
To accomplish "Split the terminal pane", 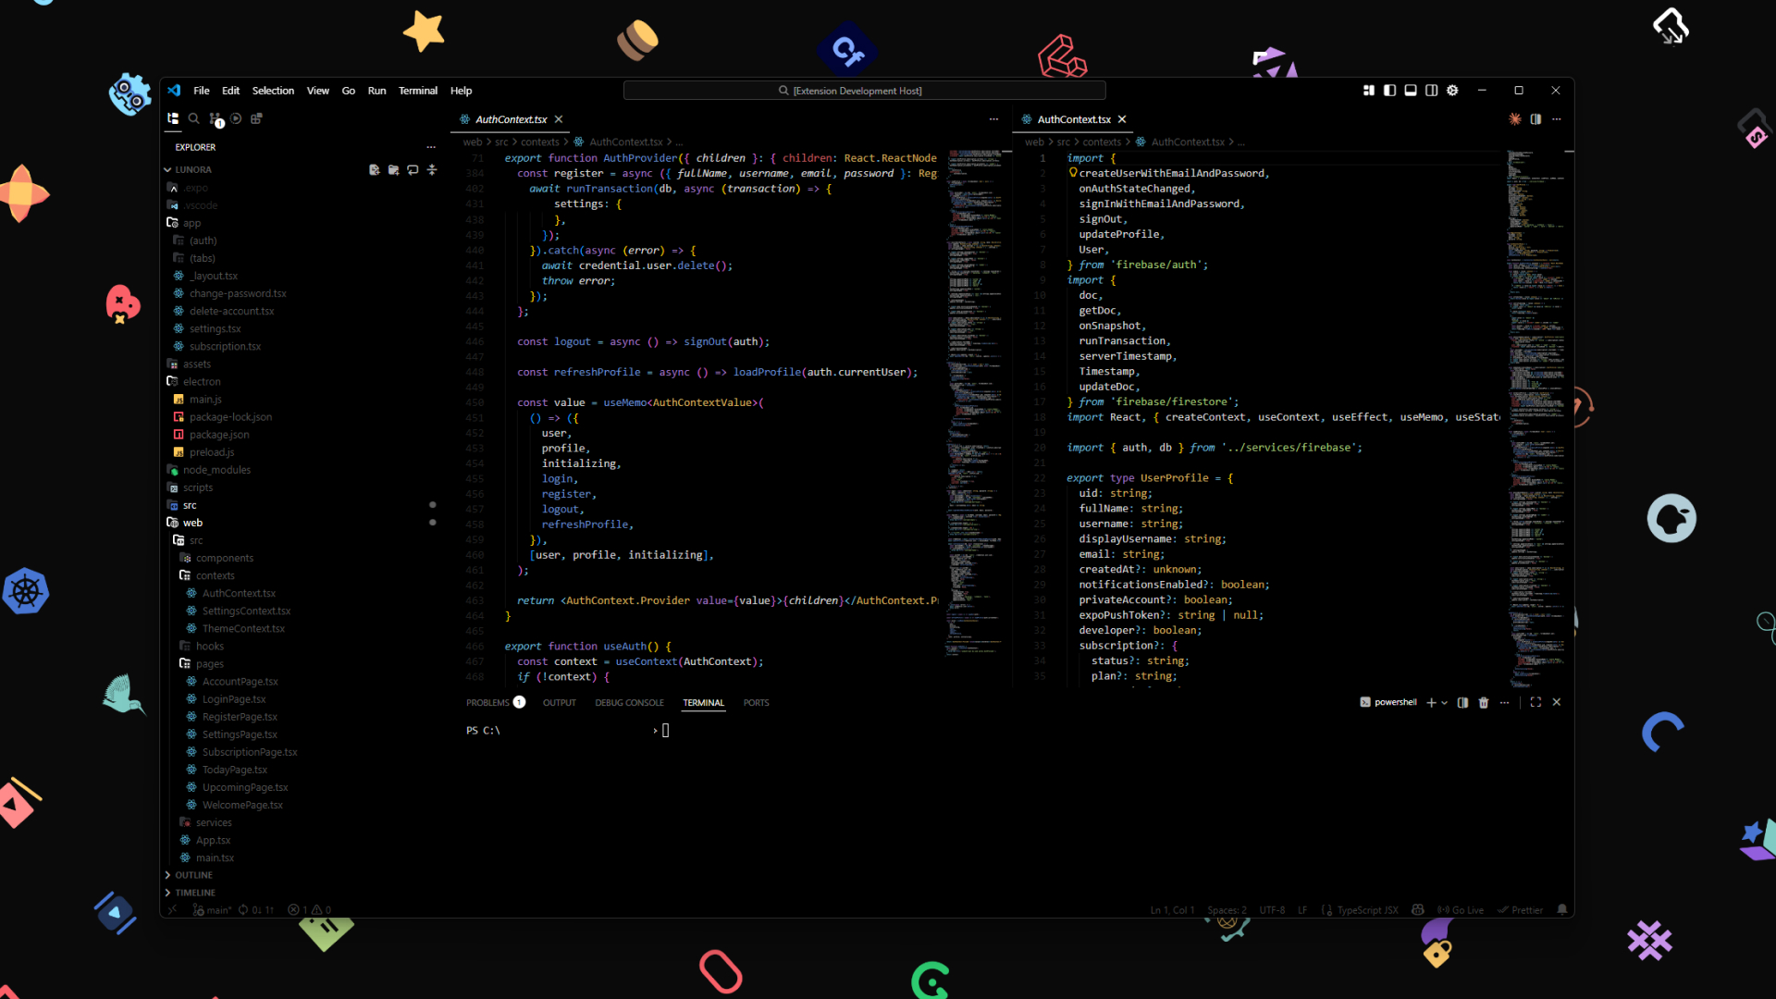I will [1462, 703].
